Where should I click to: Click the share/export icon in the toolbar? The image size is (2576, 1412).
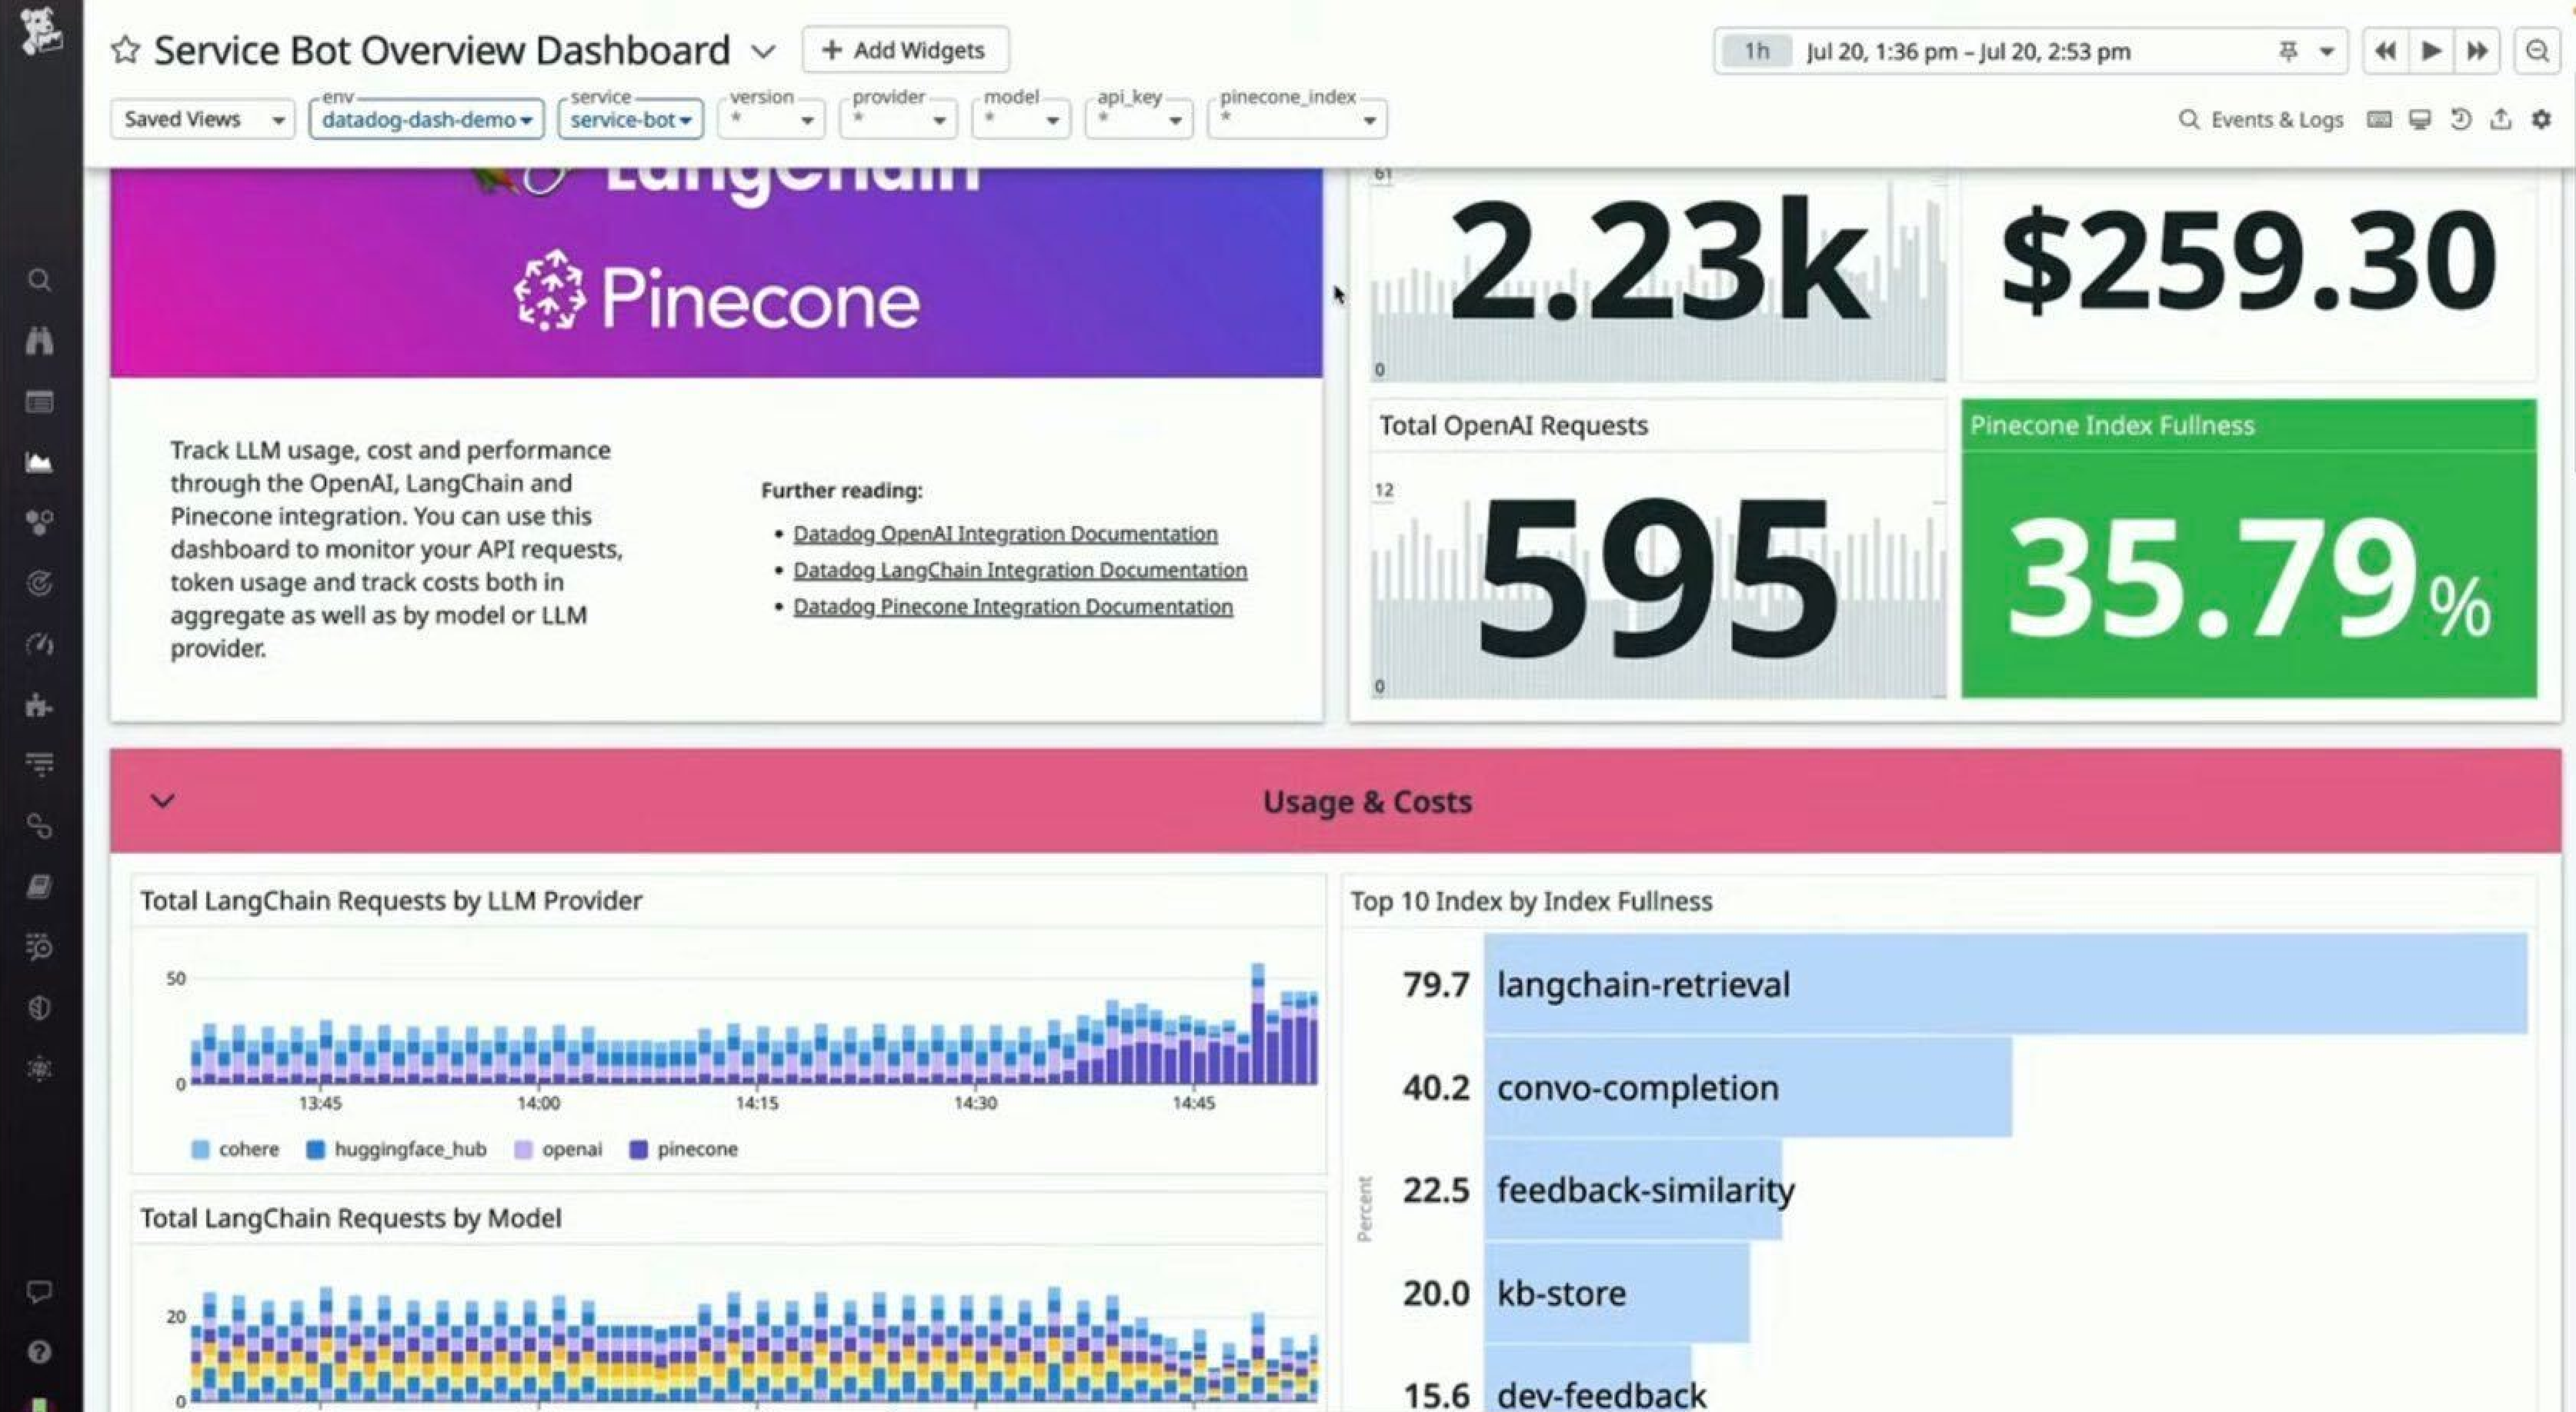(2501, 119)
